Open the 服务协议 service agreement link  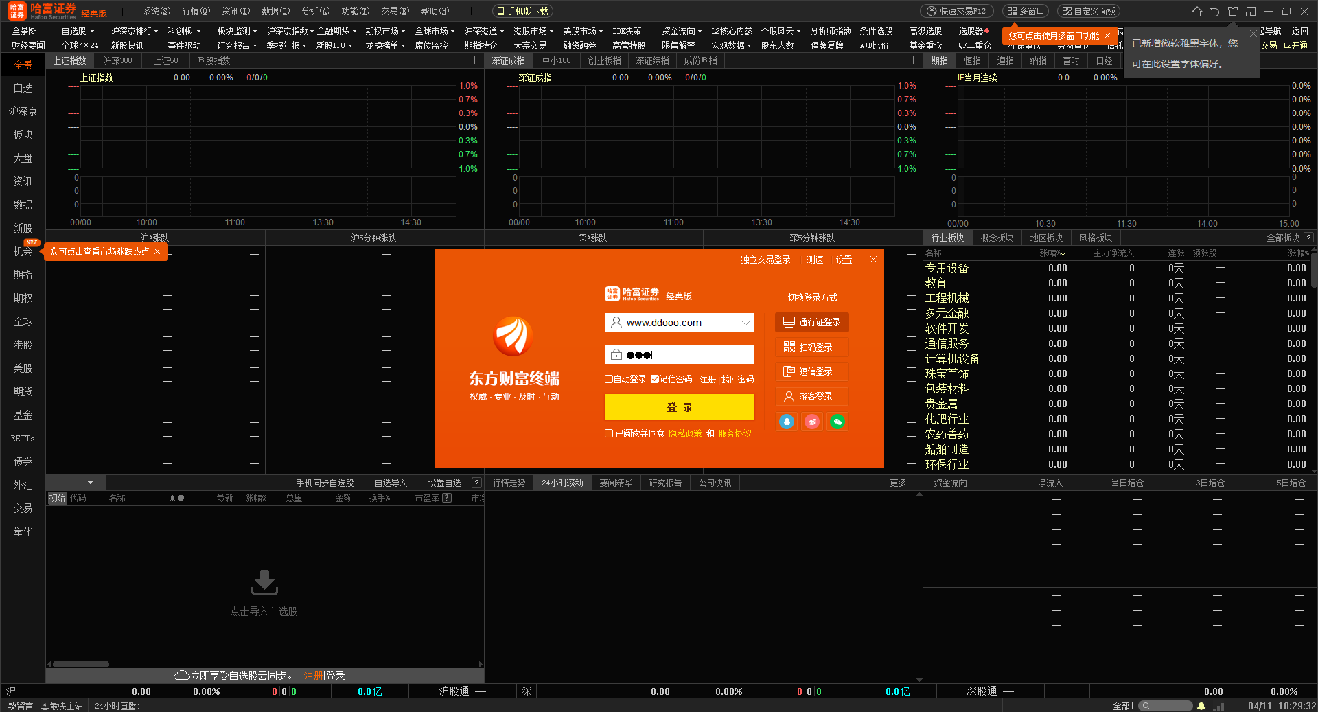[x=735, y=434]
